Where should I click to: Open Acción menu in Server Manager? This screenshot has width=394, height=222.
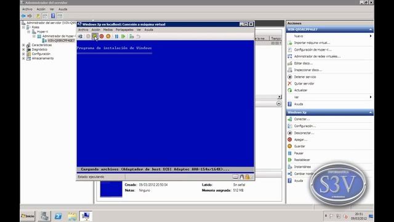(x=41, y=9)
